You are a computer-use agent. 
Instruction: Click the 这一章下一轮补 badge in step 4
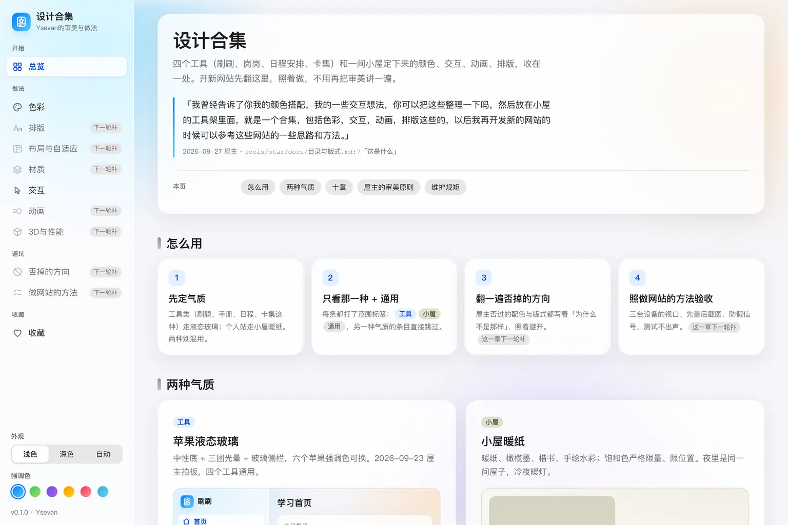714,327
